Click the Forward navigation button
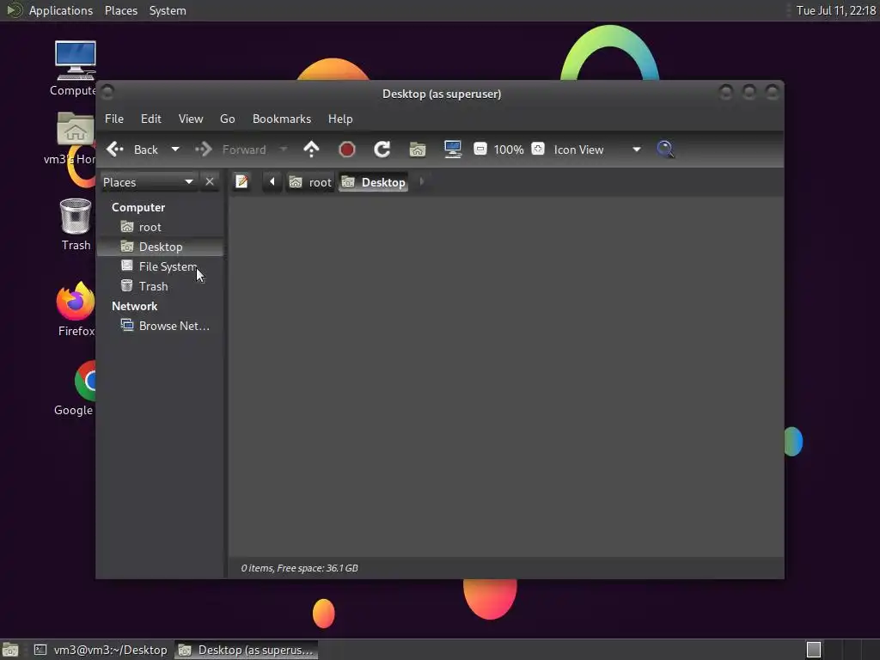The width and height of the screenshot is (880, 660). 230,150
